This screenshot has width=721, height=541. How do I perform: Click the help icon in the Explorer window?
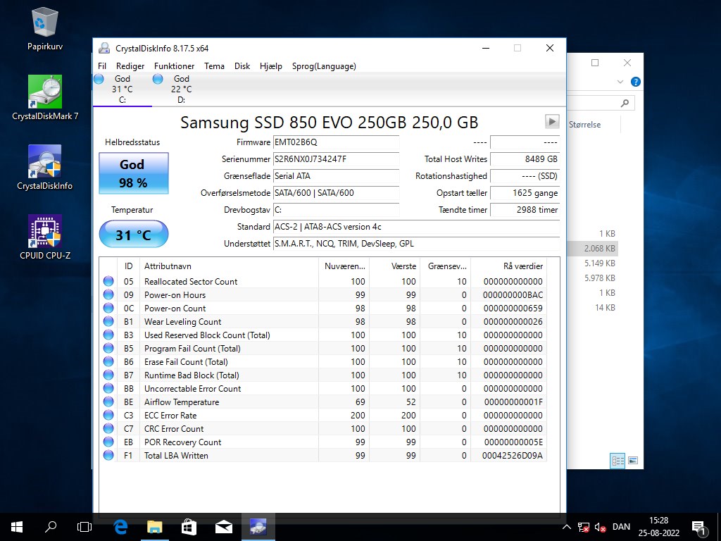coord(636,82)
